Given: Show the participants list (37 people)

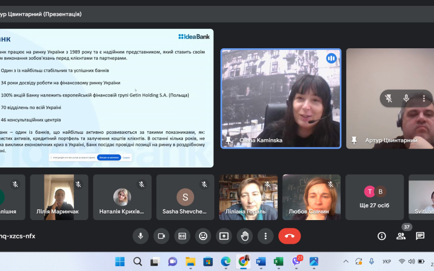Looking at the screenshot, I should tap(401, 236).
